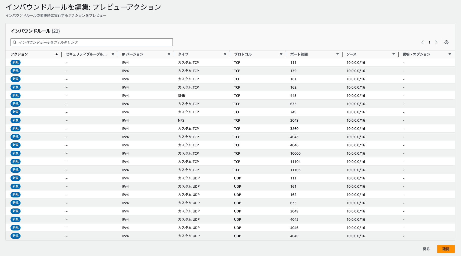Click port 139 cell
This screenshot has height=256, width=461.
pos(293,71)
